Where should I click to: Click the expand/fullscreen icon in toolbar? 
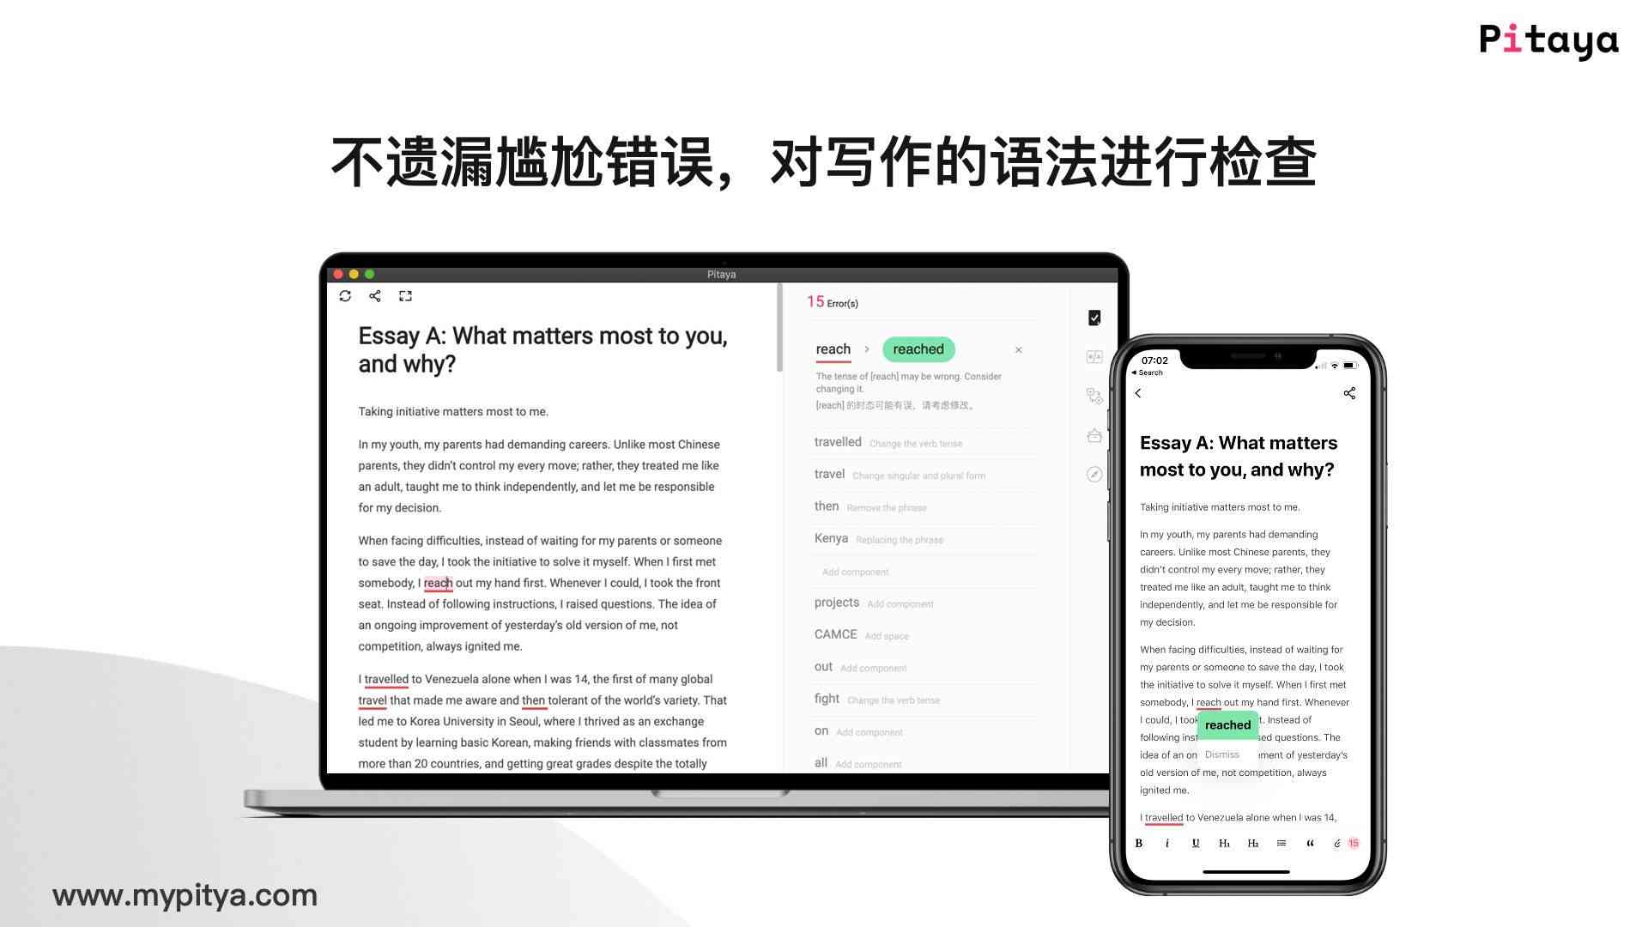tap(405, 296)
